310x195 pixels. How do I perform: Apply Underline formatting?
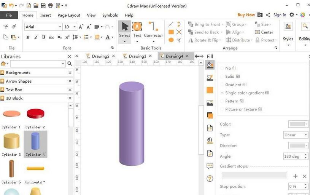43,37
